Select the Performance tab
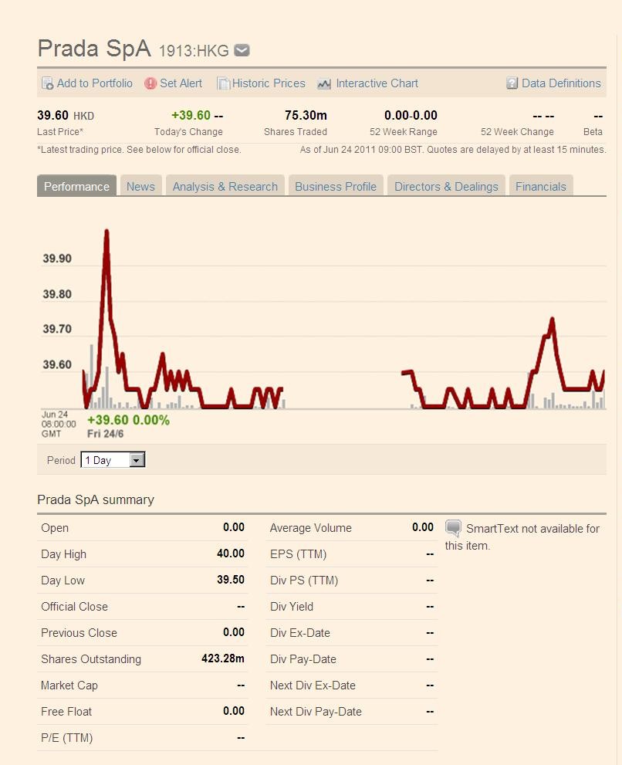The width and height of the screenshot is (622, 765). [x=76, y=186]
